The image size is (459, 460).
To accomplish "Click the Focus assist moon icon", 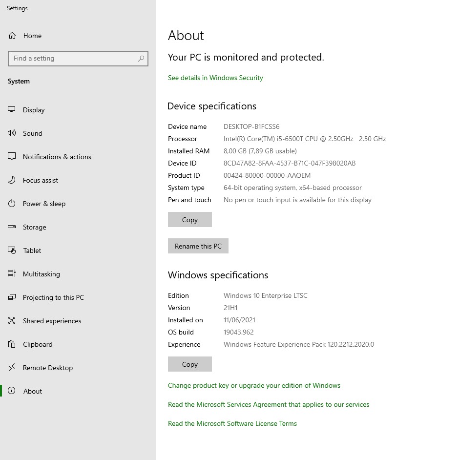I will 11,180.
